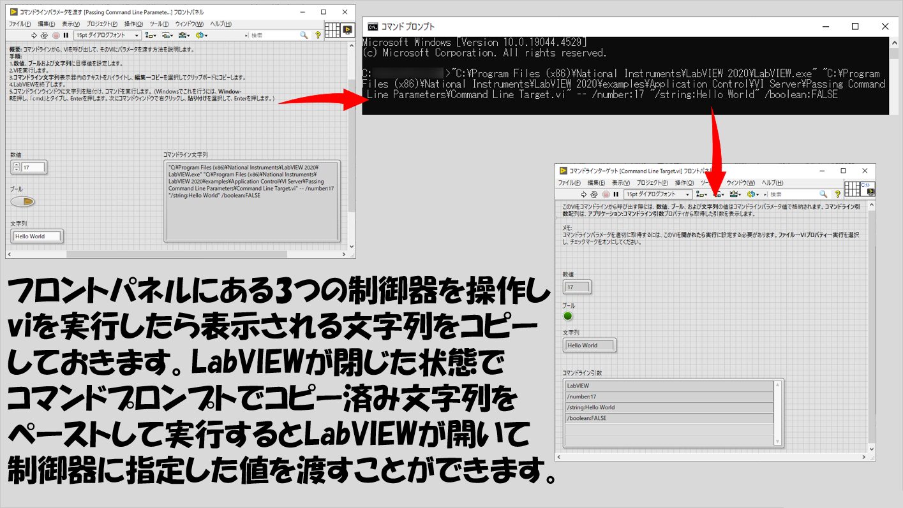Open ファイル menu in Passing Parameters window
This screenshot has height=508, width=903.
(20, 24)
